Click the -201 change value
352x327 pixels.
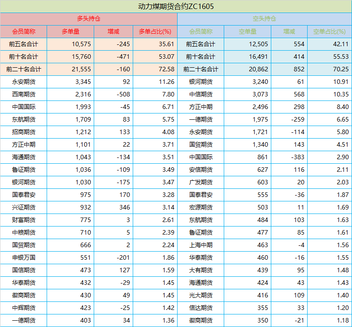click(123, 257)
